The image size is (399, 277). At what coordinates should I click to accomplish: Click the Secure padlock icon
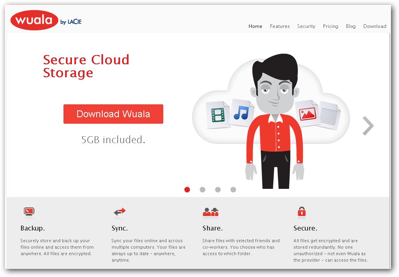point(302,211)
